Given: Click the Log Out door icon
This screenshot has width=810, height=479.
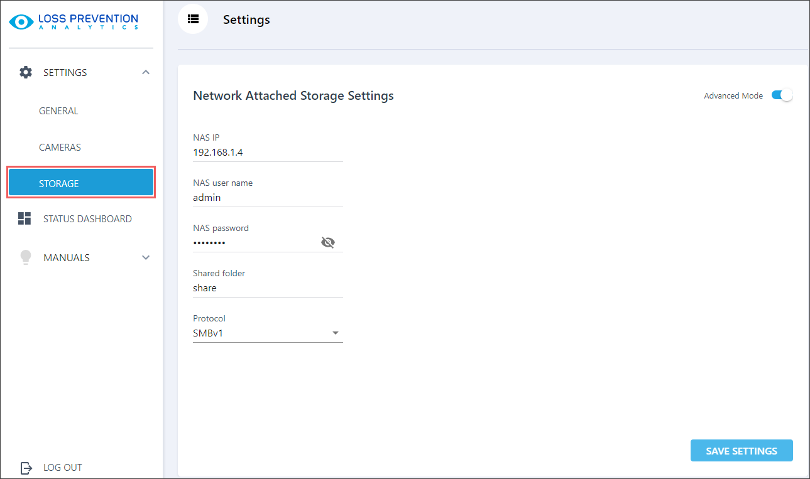Looking at the screenshot, I should tap(26, 468).
